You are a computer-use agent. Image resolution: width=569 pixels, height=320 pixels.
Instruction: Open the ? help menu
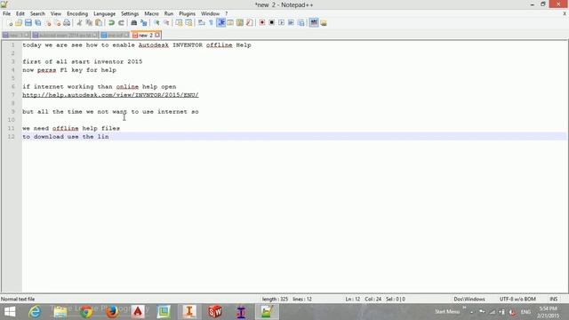tap(226, 14)
